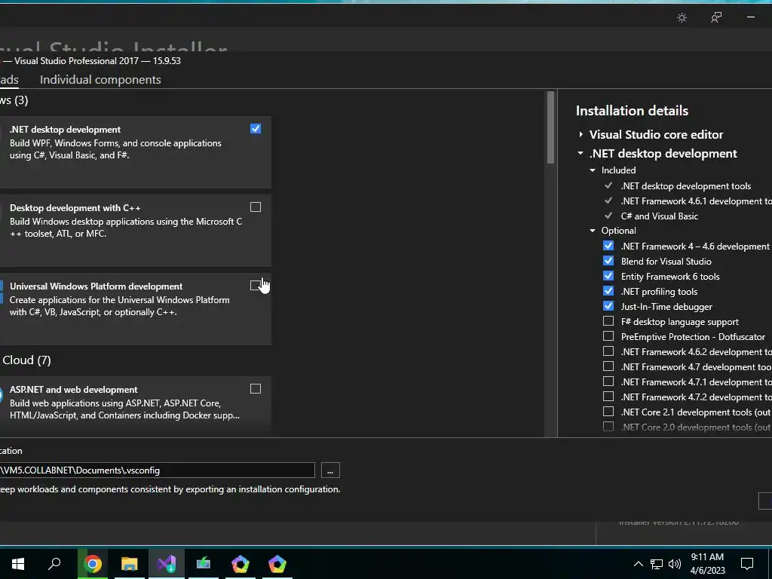Check Desktop development with C++ workload
Viewport: 772px width, 579px height.
(256, 207)
